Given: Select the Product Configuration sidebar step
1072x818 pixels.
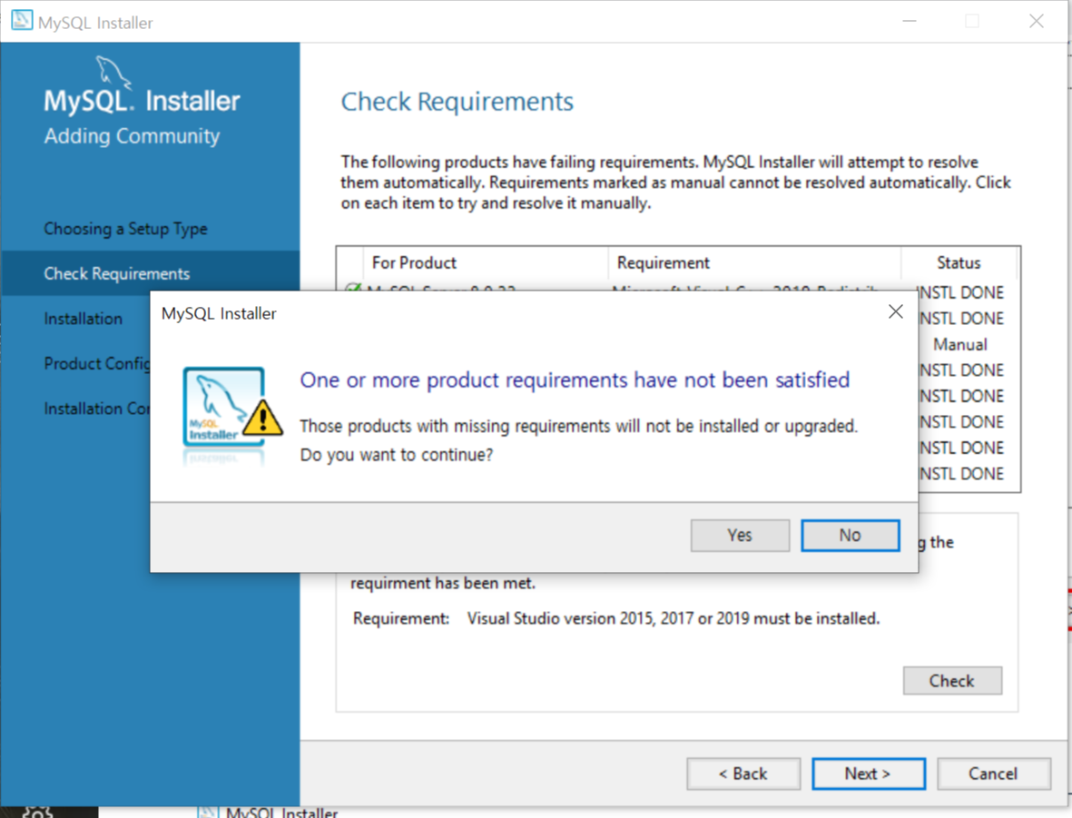Looking at the screenshot, I should coord(97,363).
